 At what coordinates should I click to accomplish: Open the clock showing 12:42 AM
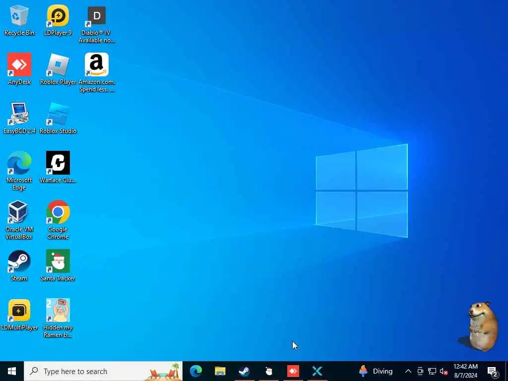[465, 371]
